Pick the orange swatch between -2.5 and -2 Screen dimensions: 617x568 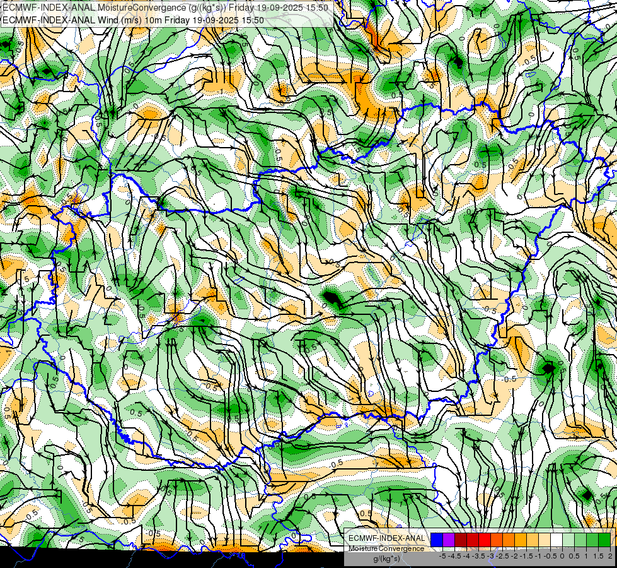coord(509,540)
